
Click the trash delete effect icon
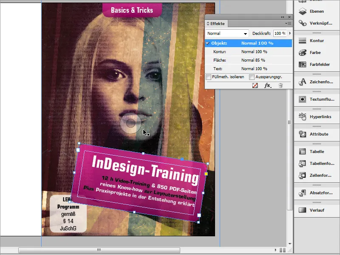click(x=280, y=85)
